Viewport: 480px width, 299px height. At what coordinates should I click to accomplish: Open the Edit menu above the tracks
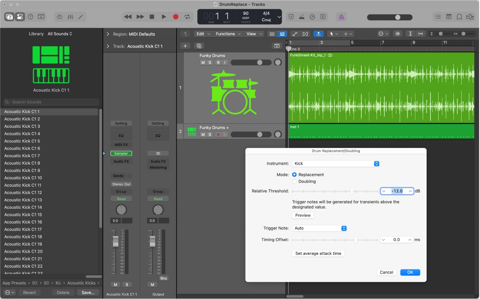pyautogui.click(x=203, y=33)
